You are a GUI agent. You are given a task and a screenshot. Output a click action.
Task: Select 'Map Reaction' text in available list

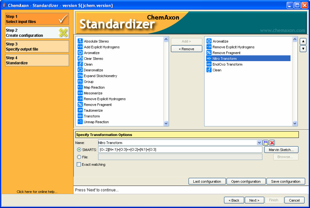click(x=94, y=87)
